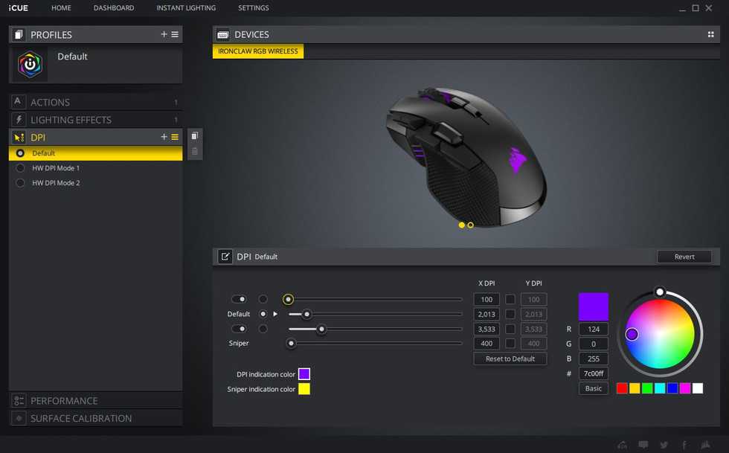Image resolution: width=729 pixels, height=453 pixels.
Task: Set 3,533 stage as default radio
Action: pyautogui.click(x=263, y=329)
